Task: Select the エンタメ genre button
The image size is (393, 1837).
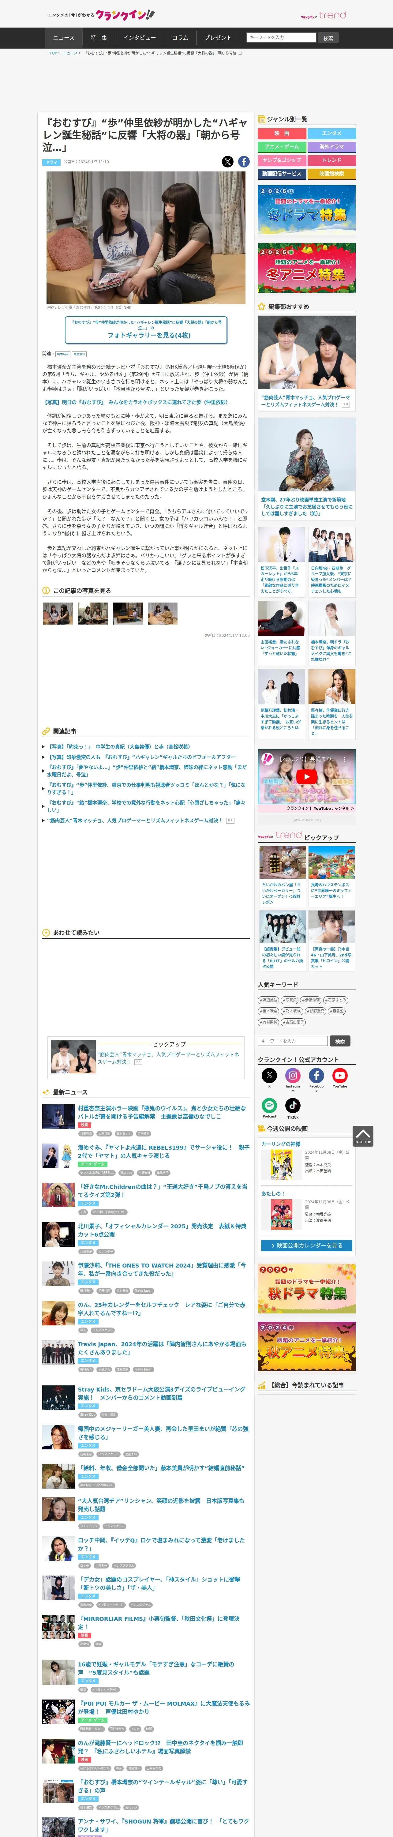Action: (x=332, y=133)
